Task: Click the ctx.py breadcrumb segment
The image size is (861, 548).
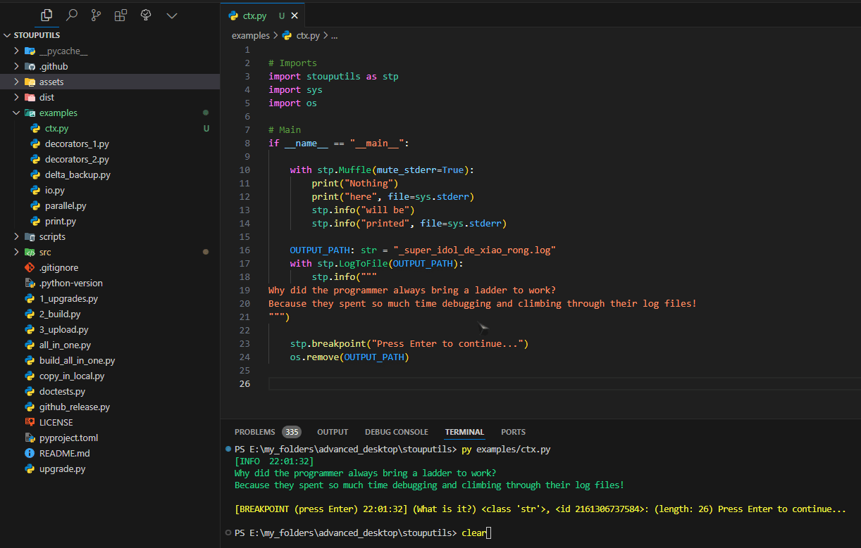Action: pos(308,35)
